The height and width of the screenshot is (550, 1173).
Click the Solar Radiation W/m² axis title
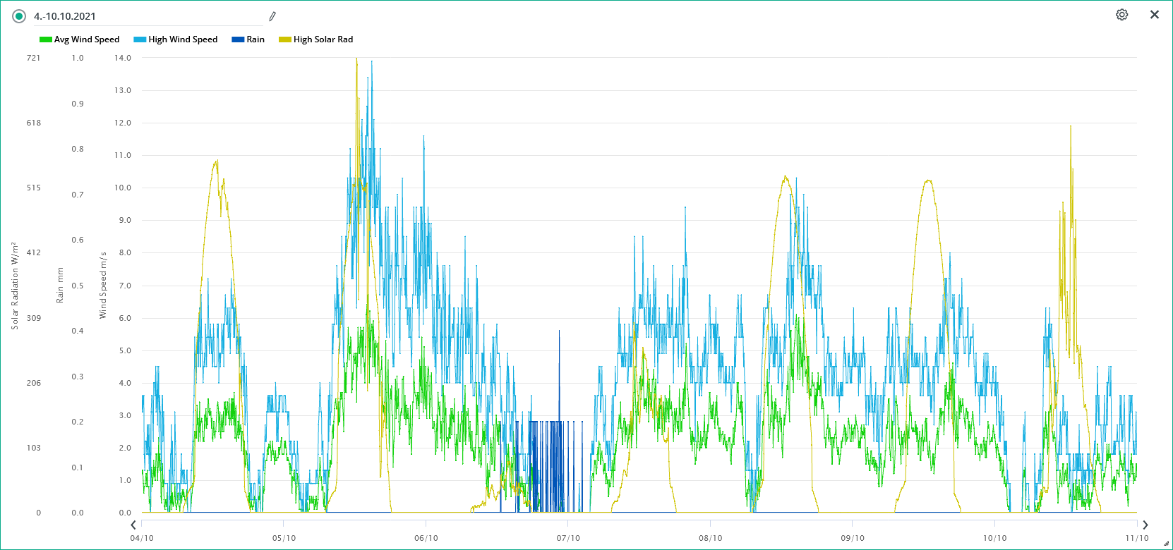click(x=14, y=285)
